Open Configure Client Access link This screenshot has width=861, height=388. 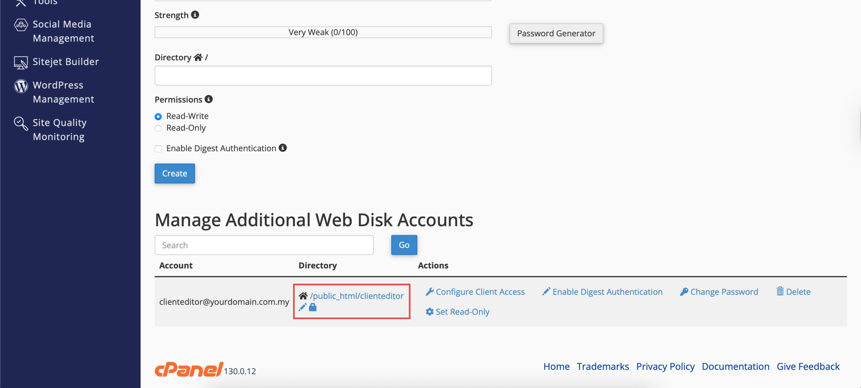pos(480,292)
